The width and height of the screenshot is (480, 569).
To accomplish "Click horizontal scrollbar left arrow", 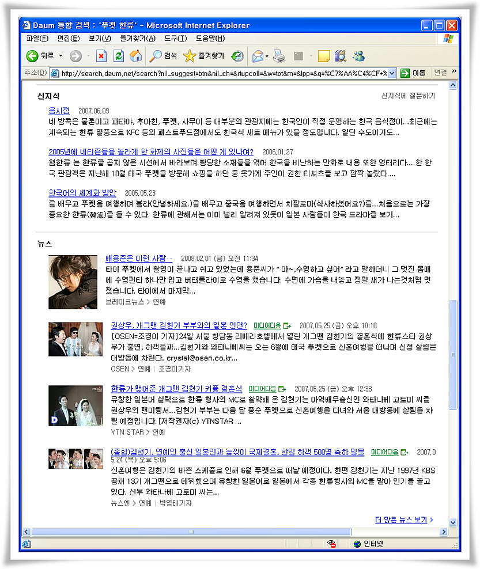I will click(x=26, y=532).
